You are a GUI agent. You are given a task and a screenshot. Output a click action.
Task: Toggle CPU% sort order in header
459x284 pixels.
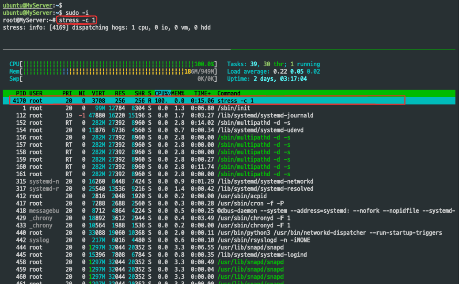tap(163, 93)
